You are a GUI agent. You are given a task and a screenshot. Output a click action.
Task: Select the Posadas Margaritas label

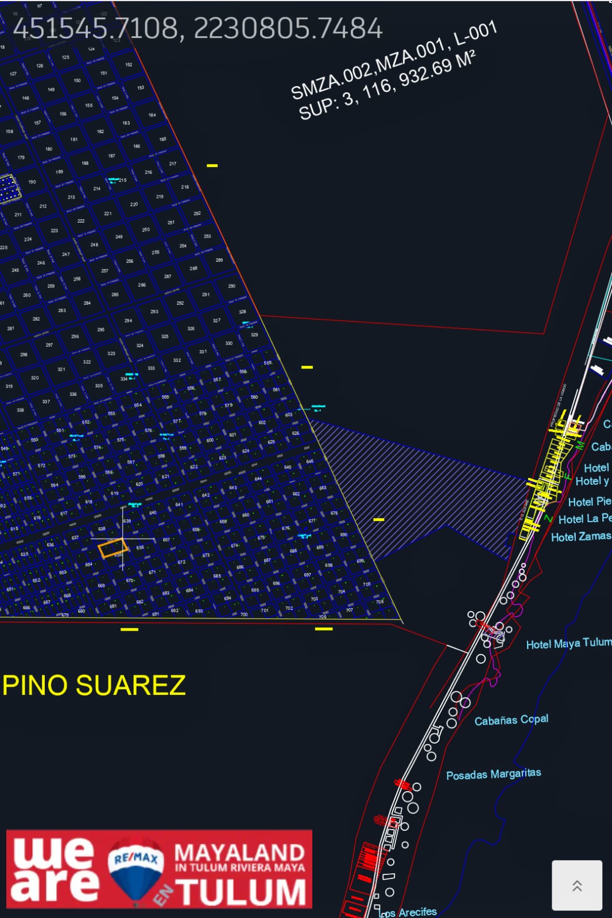click(x=493, y=774)
